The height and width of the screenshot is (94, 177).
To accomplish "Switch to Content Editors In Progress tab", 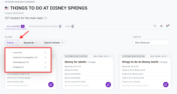I will [x=45, y=26].
